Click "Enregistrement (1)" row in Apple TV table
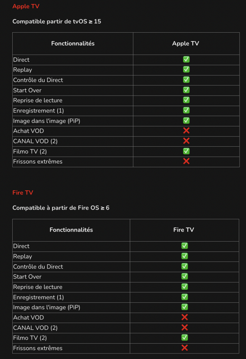This screenshot has width=246, height=359. pyautogui.click(x=38, y=111)
